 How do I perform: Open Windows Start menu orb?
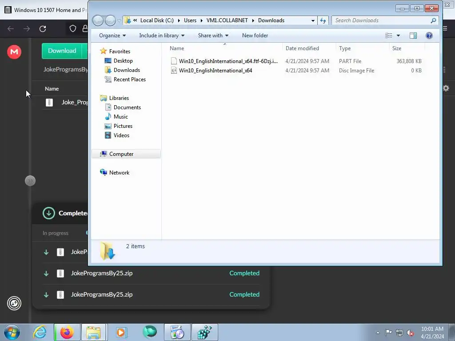point(12,332)
